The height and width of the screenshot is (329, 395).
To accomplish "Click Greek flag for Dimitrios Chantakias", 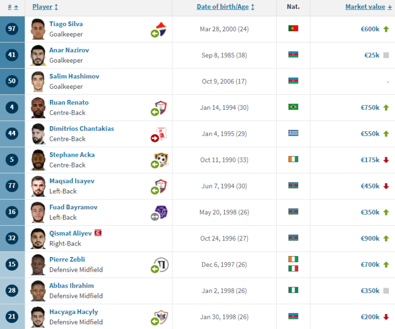I will pyautogui.click(x=293, y=133).
